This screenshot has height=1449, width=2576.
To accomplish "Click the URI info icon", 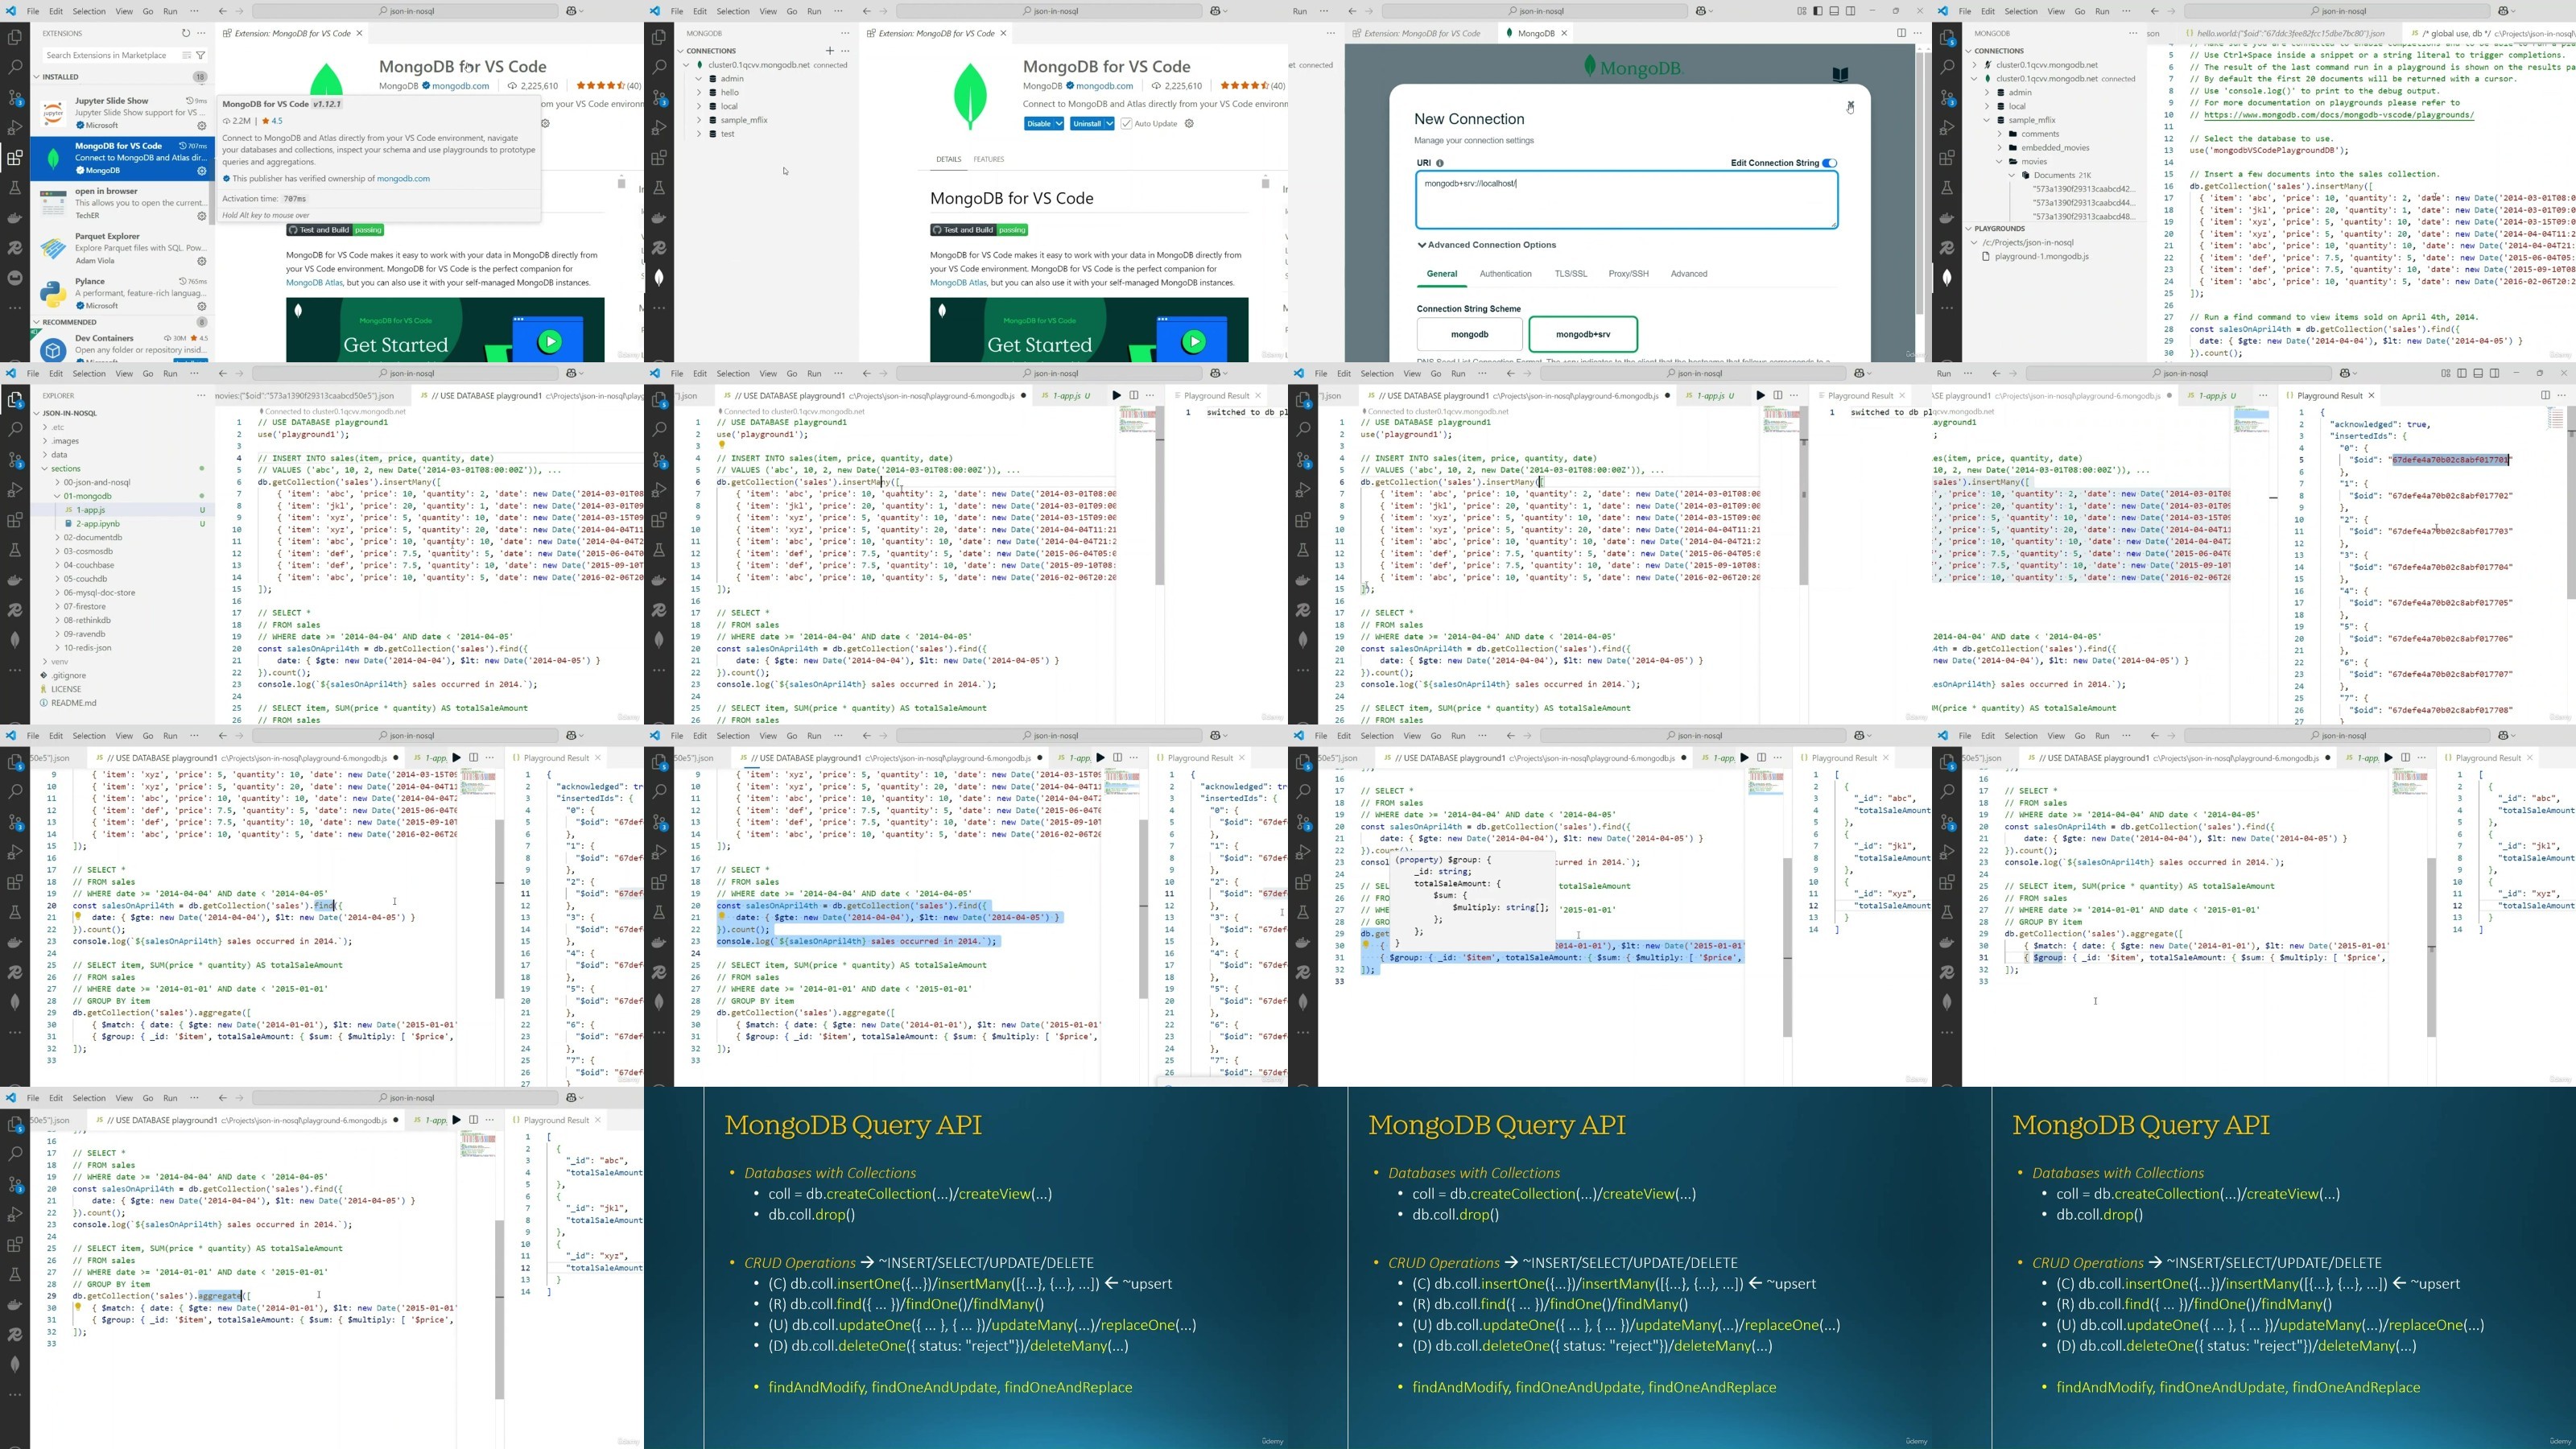I will tap(1440, 163).
